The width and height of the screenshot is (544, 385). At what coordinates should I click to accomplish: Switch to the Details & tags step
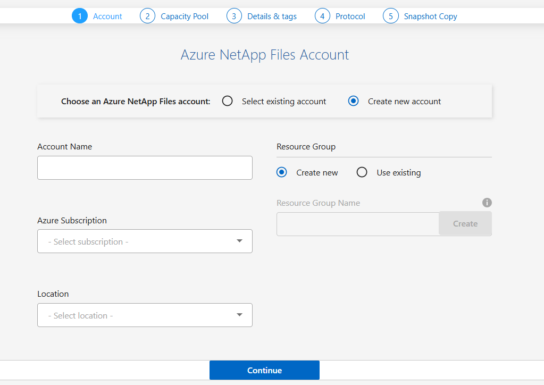272,16
